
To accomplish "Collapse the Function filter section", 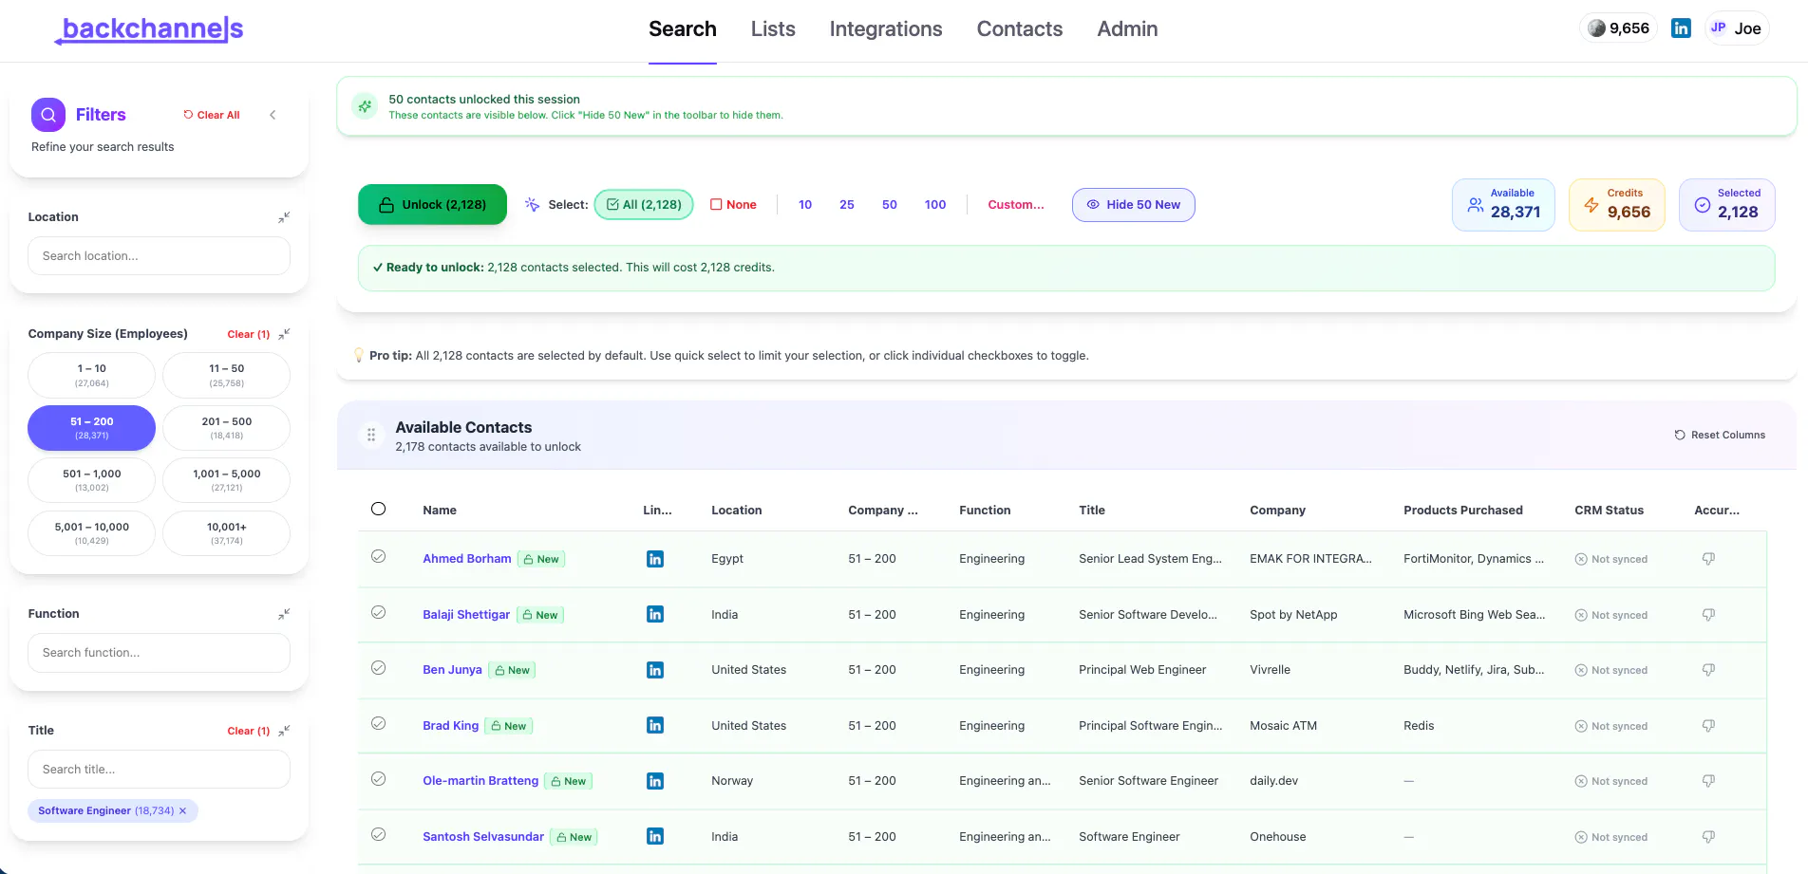I will click(x=284, y=614).
